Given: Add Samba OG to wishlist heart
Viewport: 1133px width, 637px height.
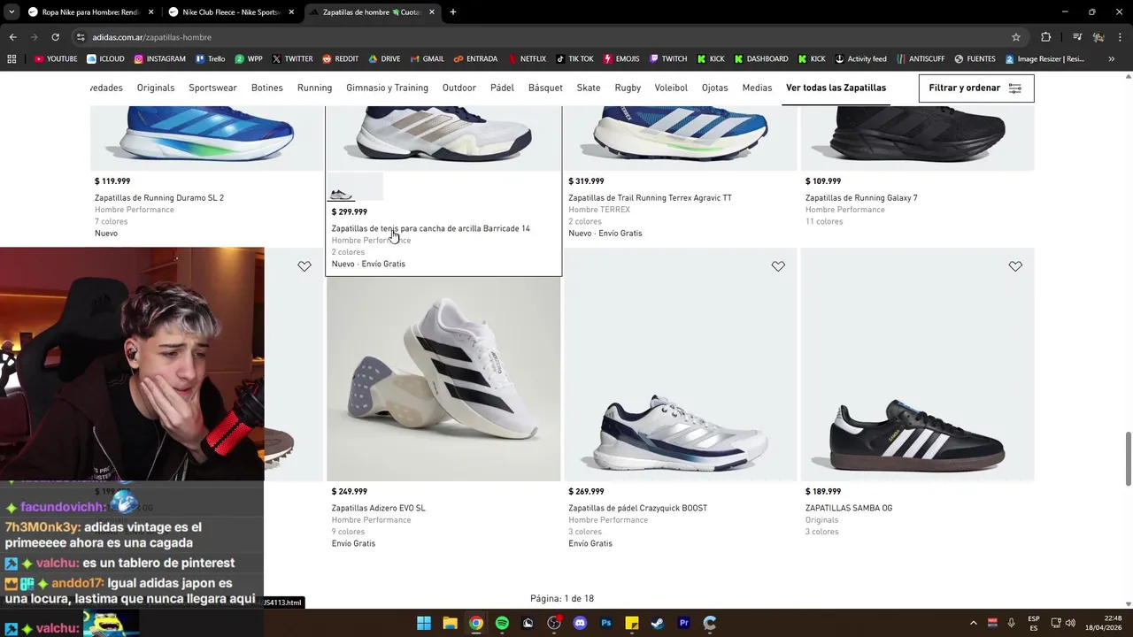Looking at the screenshot, I should 1015,266.
